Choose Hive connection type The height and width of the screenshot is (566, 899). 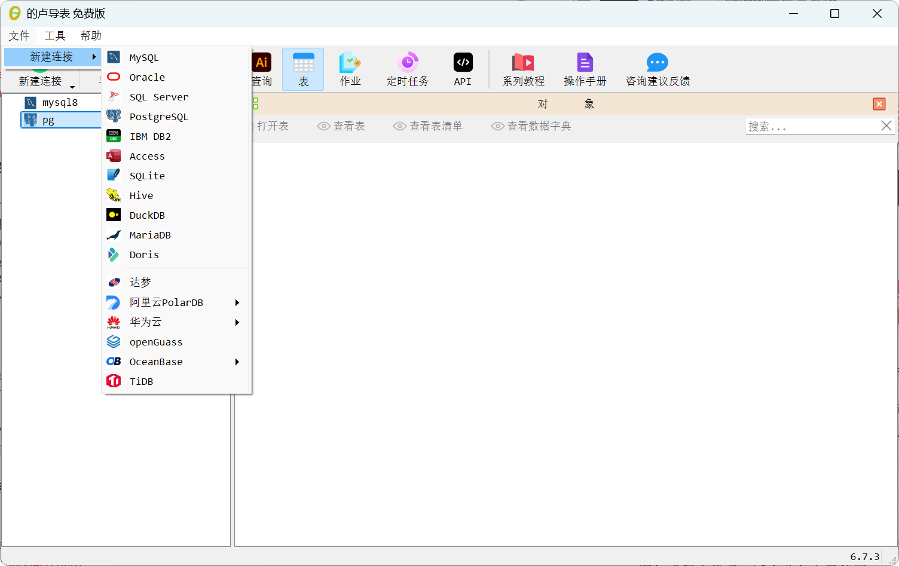176,195
